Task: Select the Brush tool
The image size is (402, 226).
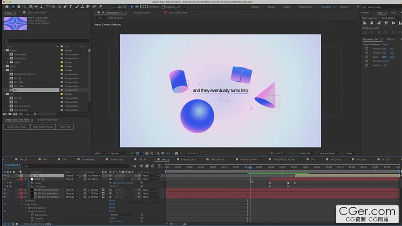Action: click(x=77, y=7)
